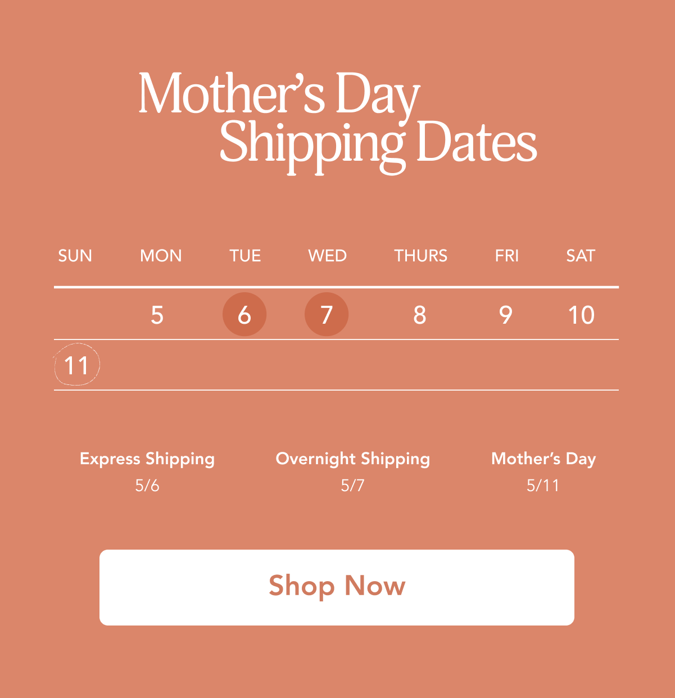Click the Shop Now button
Viewport: 675px width, 698px height.
coord(337,587)
